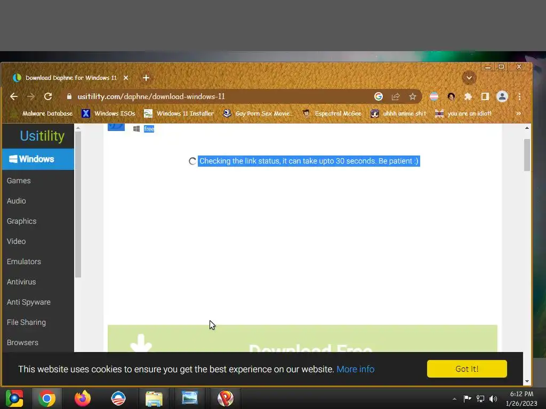This screenshot has width=546, height=409.
Task: Show hidden tray icons arrow
Action: pos(454,399)
